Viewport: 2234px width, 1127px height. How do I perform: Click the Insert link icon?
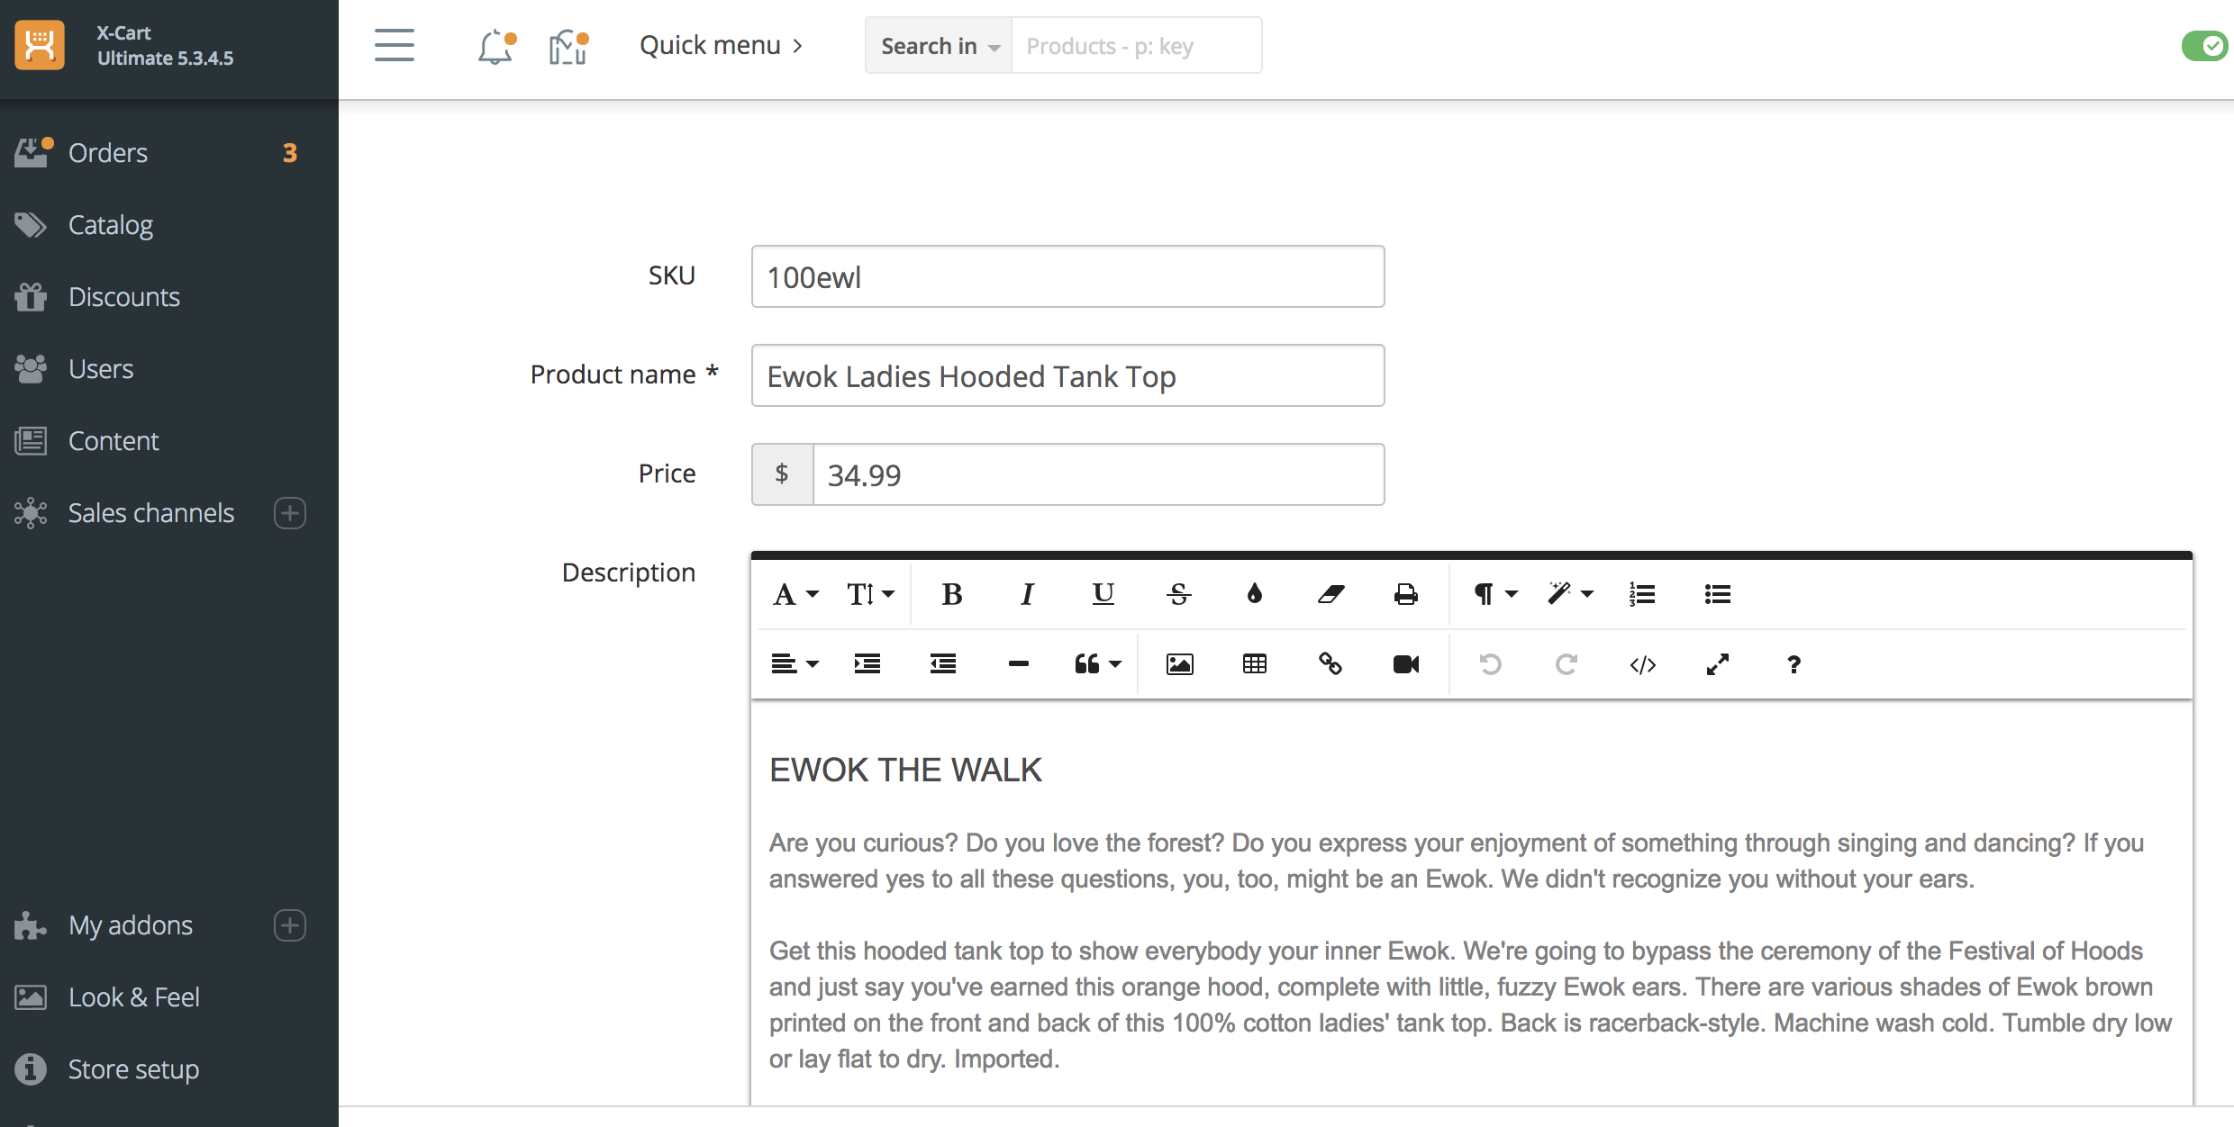[1330, 664]
